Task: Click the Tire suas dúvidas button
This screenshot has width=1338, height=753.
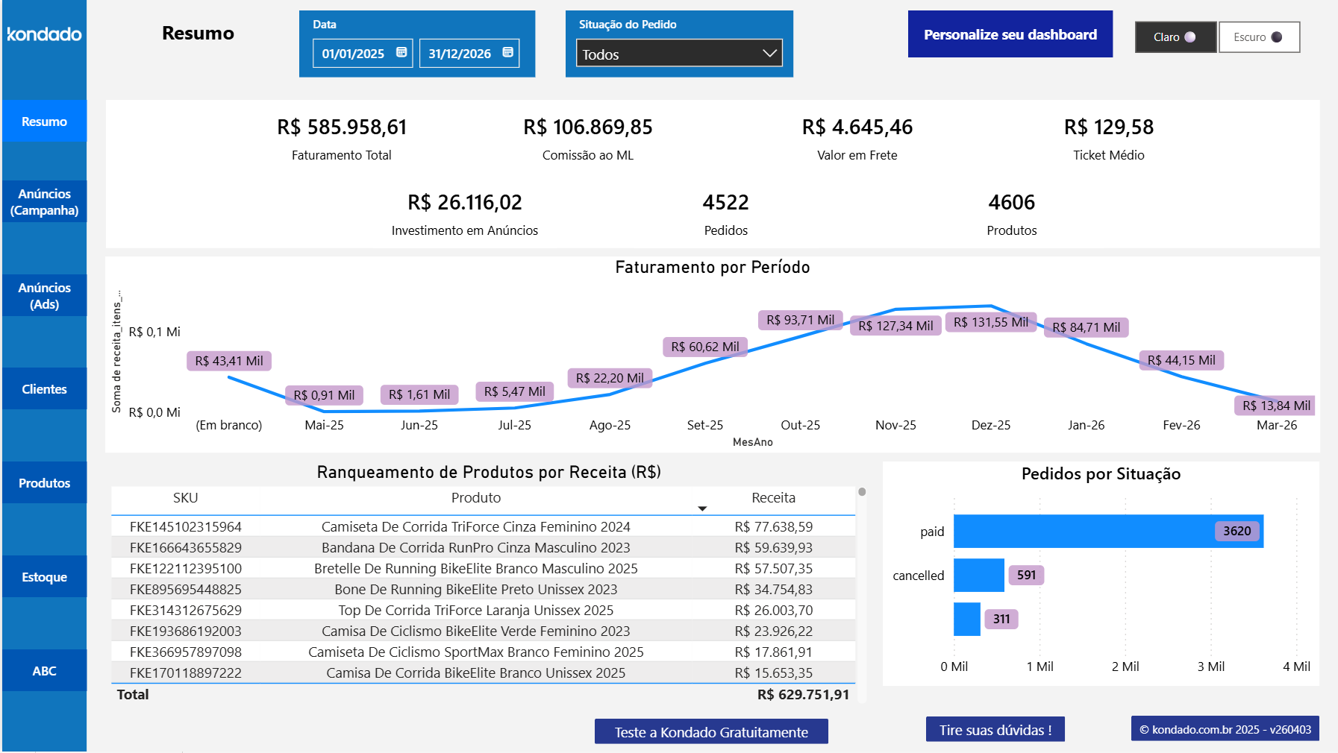Action: point(995,729)
